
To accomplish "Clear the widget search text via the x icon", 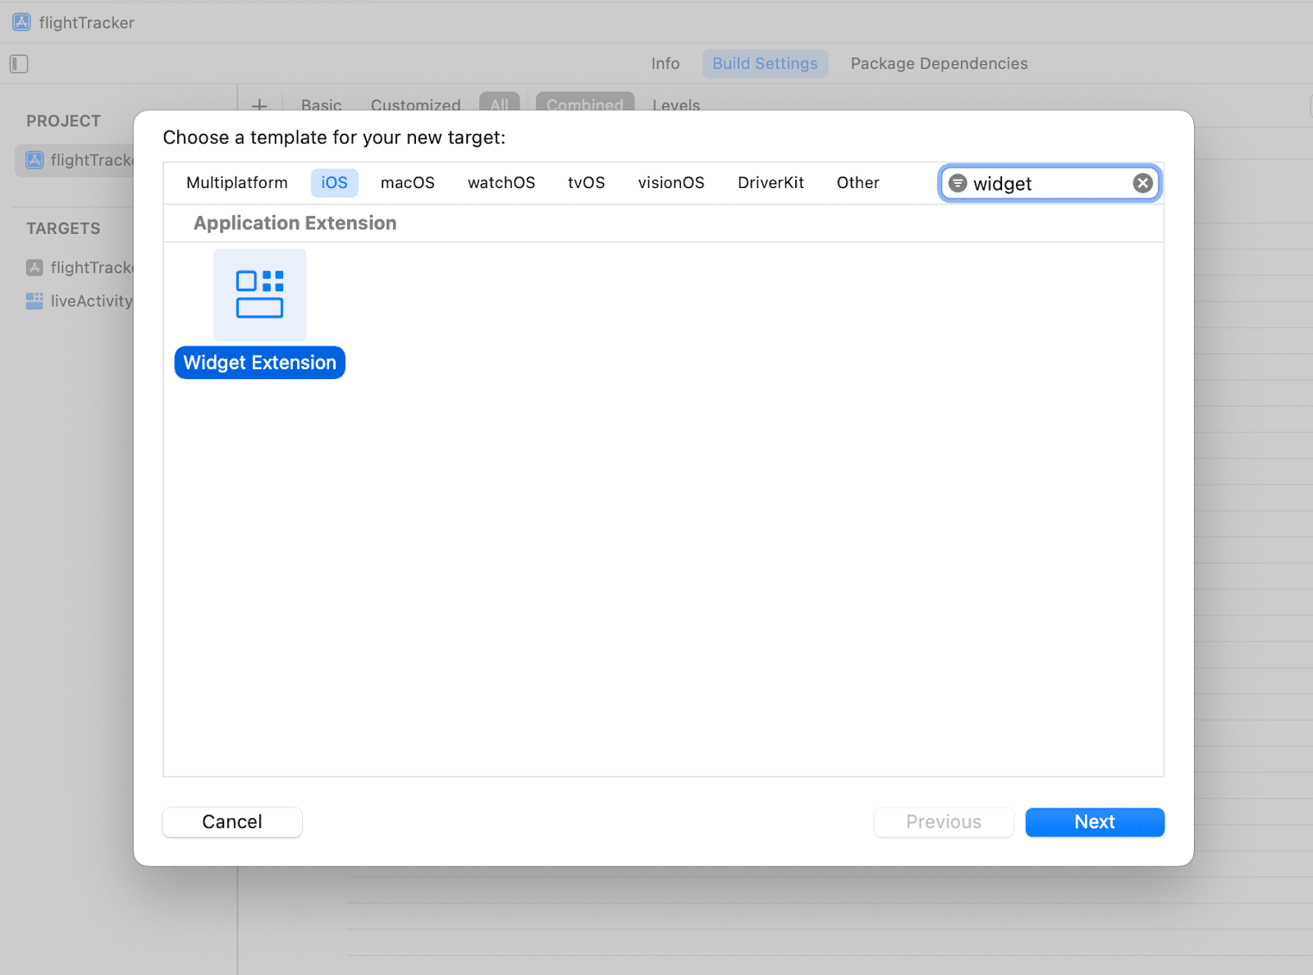I will (x=1142, y=183).
